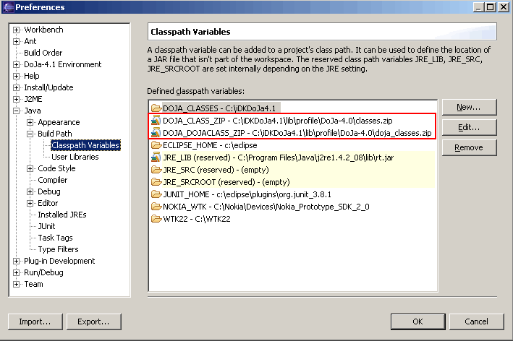
Task: Select the DOJA_CLASSES variable entry
Action: (219, 108)
